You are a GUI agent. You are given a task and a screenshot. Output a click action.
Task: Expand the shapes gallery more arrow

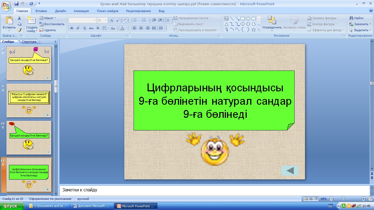pos(259,30)
